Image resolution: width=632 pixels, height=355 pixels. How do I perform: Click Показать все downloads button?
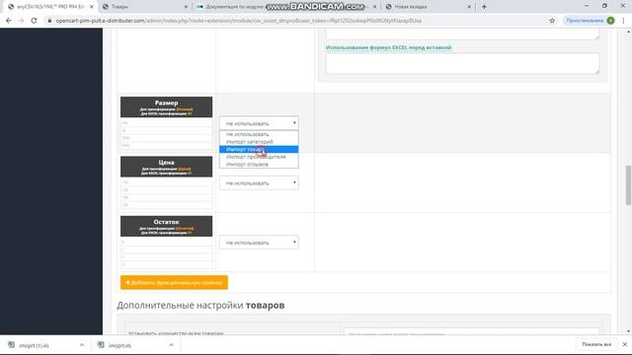[596, 344]
